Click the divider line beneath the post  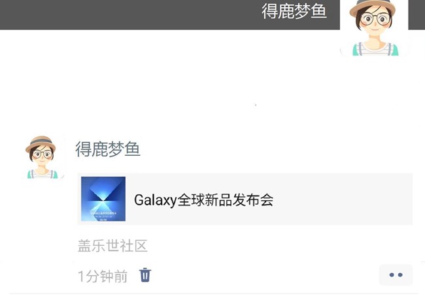coord(214,293)
